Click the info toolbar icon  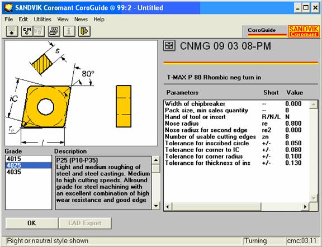(69, 31)
